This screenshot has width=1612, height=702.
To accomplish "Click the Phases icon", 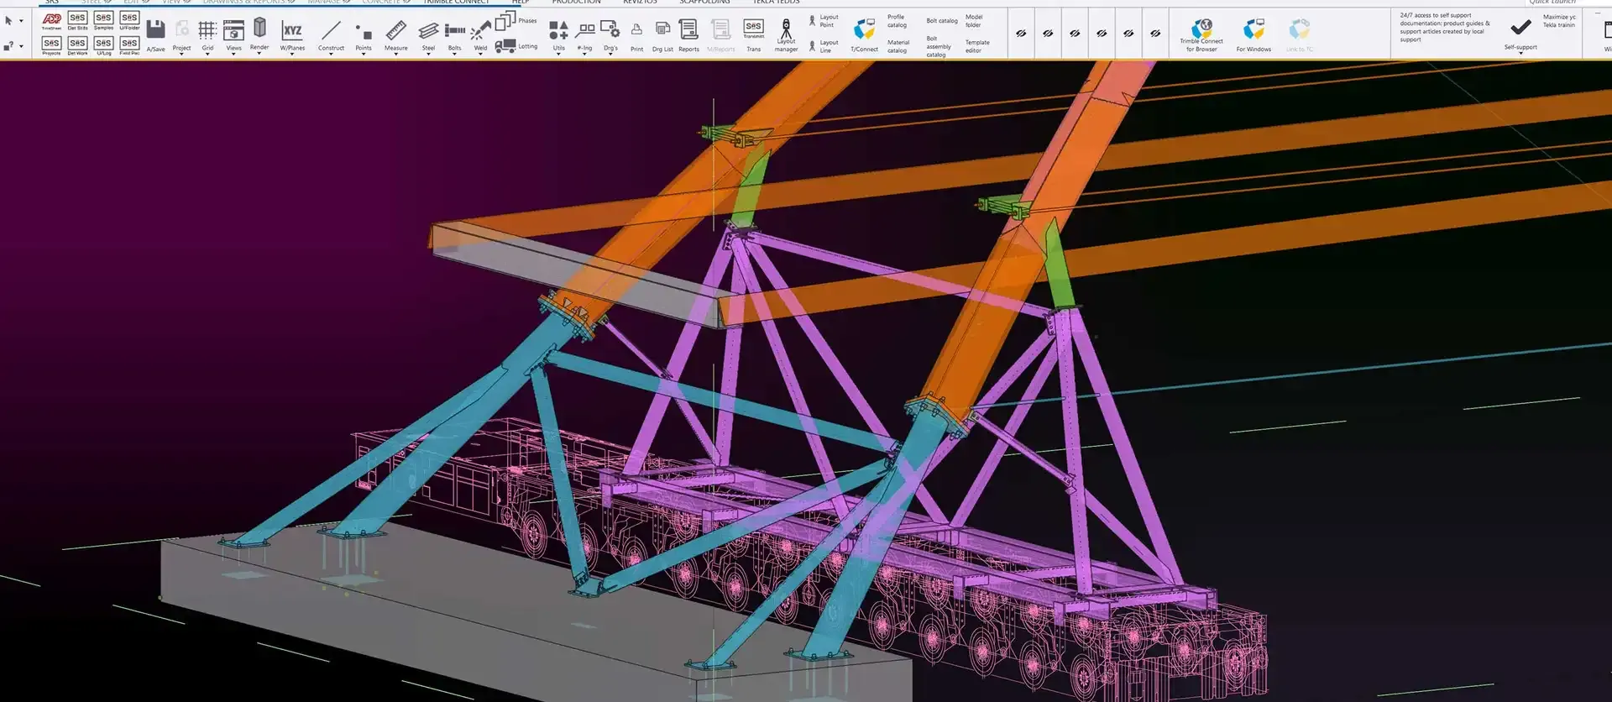I will [x=506, y=20].
